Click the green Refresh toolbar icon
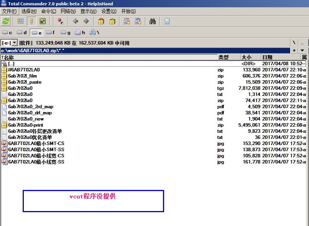Viewport: 309px width, 226px height. pyautogui.click(x=6, y=21)
